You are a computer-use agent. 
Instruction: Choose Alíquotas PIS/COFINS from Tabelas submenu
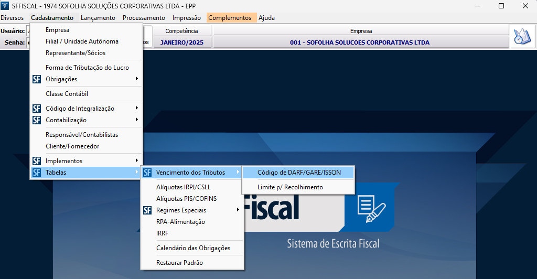[186, 199]
